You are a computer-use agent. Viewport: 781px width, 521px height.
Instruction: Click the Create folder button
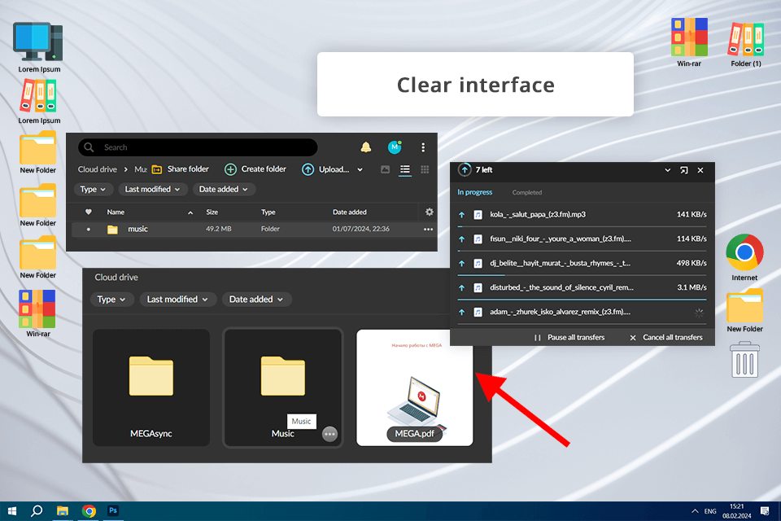click(255, 169)
